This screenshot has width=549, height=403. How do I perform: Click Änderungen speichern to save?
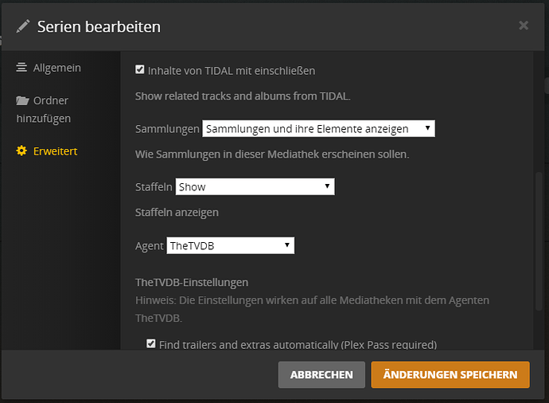(450, 374)
